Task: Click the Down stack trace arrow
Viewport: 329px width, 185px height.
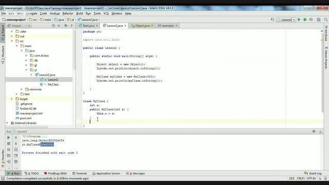Action: click(16, 144)
